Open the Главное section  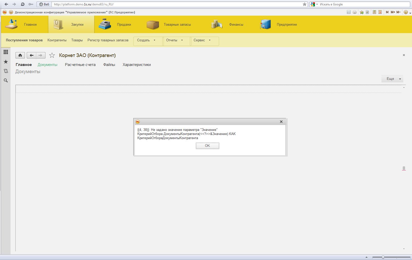(25, 24)
